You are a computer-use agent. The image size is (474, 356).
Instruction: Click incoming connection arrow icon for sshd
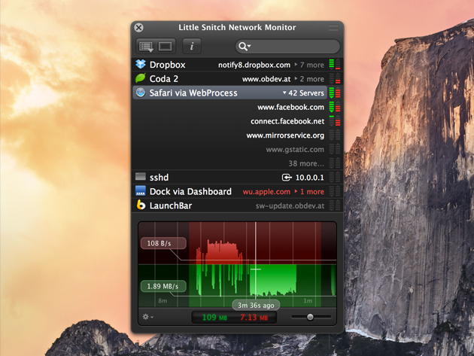coord(287,177)
